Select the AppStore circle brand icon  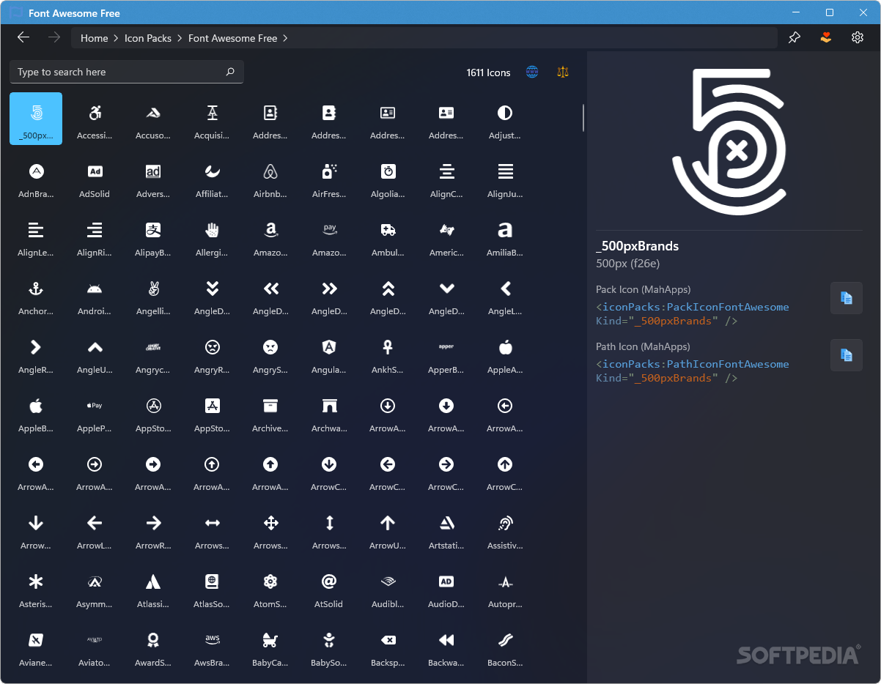(153, 412)
